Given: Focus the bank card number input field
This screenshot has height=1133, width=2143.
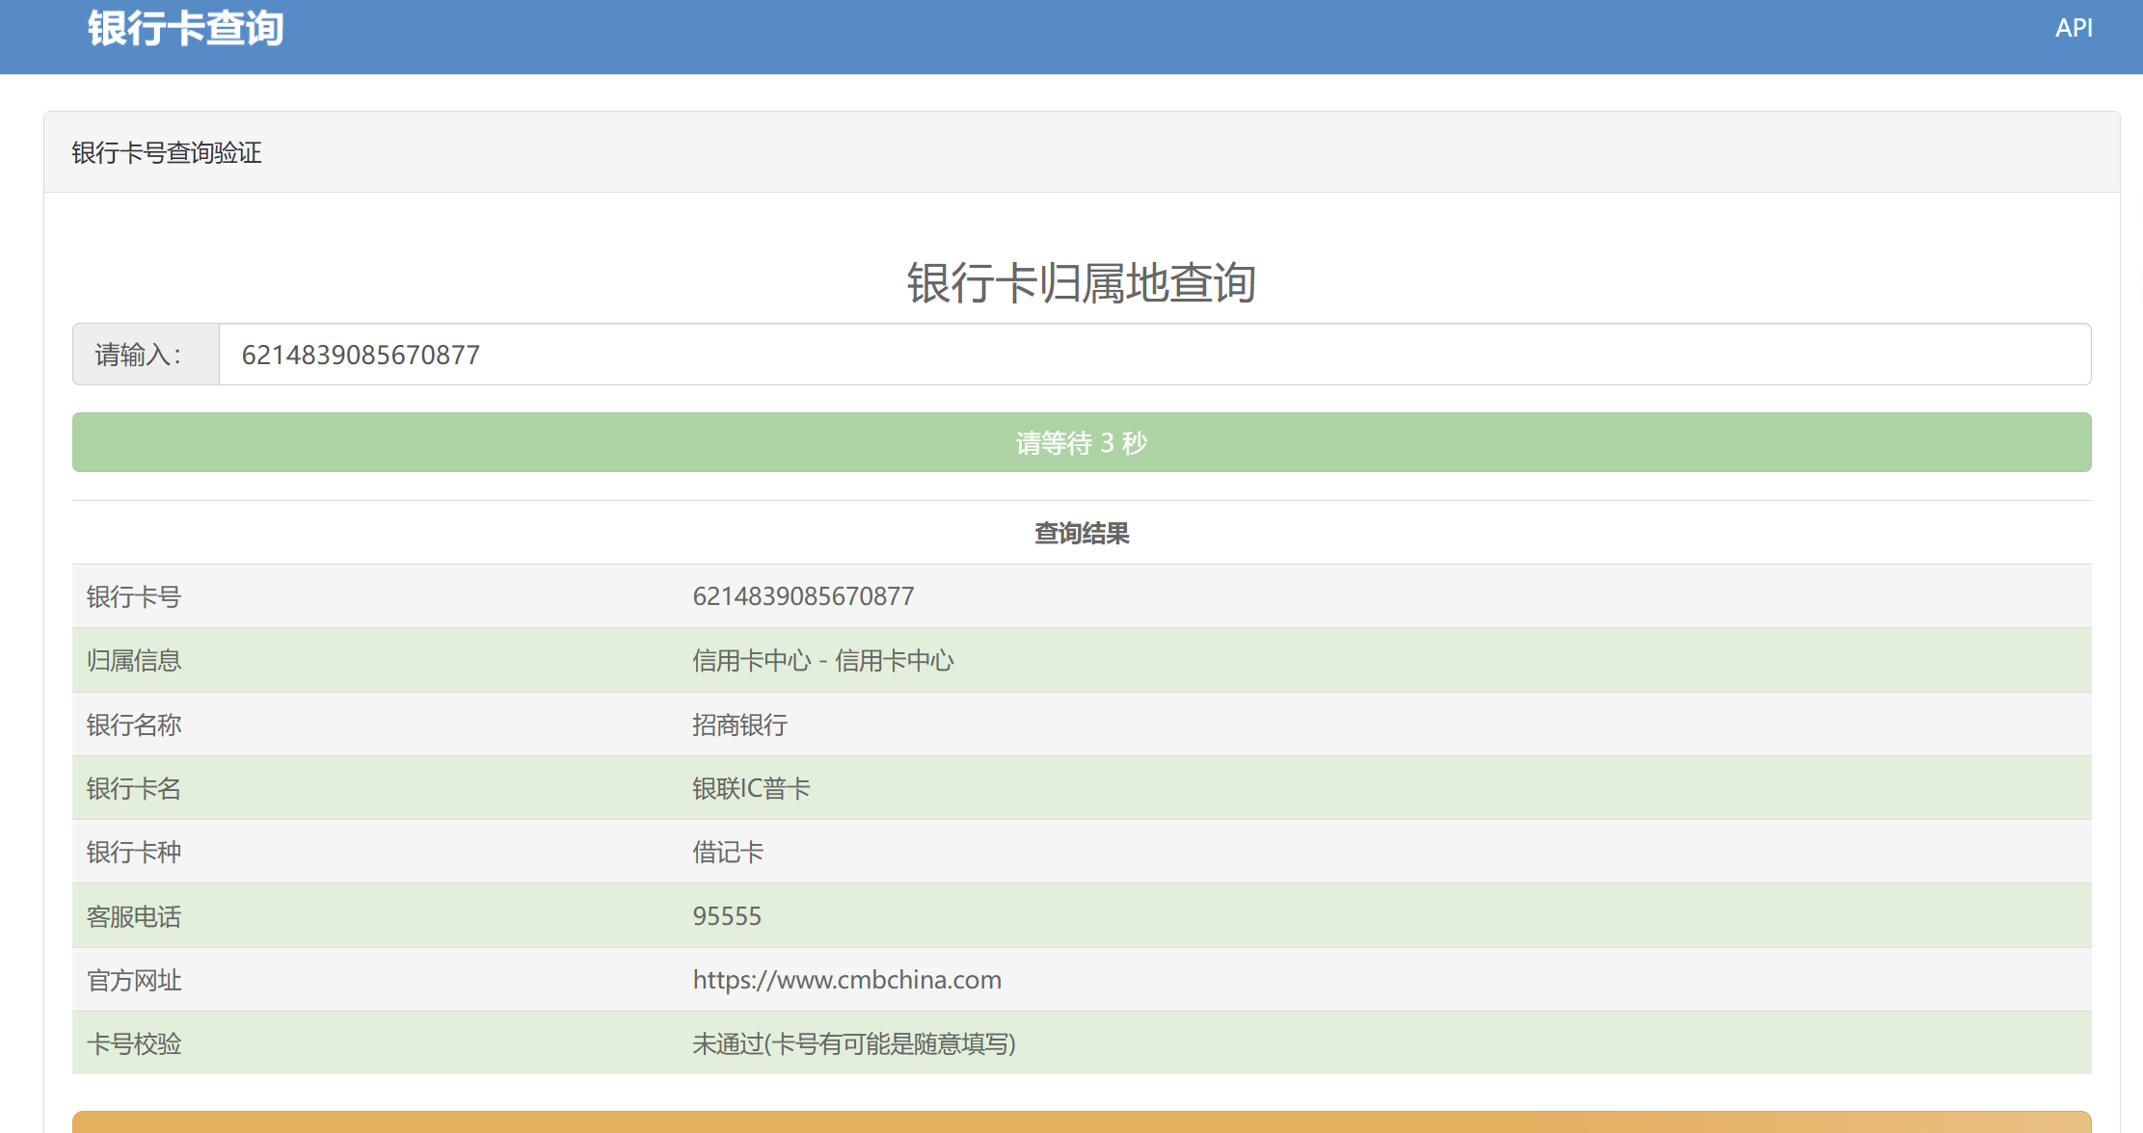Looking at the screenshot, I should point(1155,355).
